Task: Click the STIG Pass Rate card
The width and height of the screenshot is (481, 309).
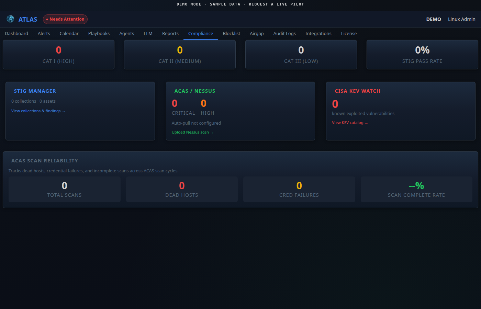Action: click(422, 55)
